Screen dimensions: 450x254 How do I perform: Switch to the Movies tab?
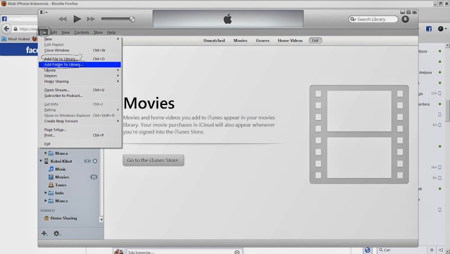240,40
